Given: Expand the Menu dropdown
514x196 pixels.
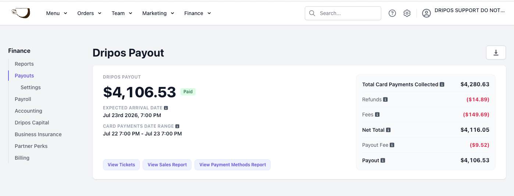Looking at the screenshot, I should coord(57,13).
